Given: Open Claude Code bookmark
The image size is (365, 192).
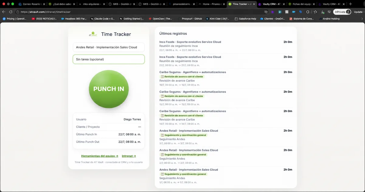Looking at the screenshot, I should pyautogui.click(x=103, y=19).
